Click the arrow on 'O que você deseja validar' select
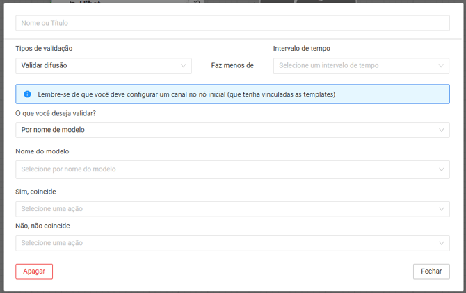 [441, 130]
